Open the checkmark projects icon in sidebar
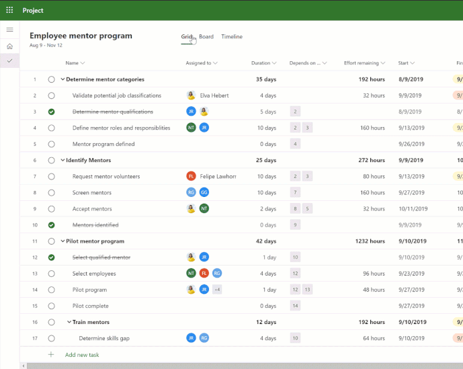This screenshot has width=463, height=369. coord(9,61)
